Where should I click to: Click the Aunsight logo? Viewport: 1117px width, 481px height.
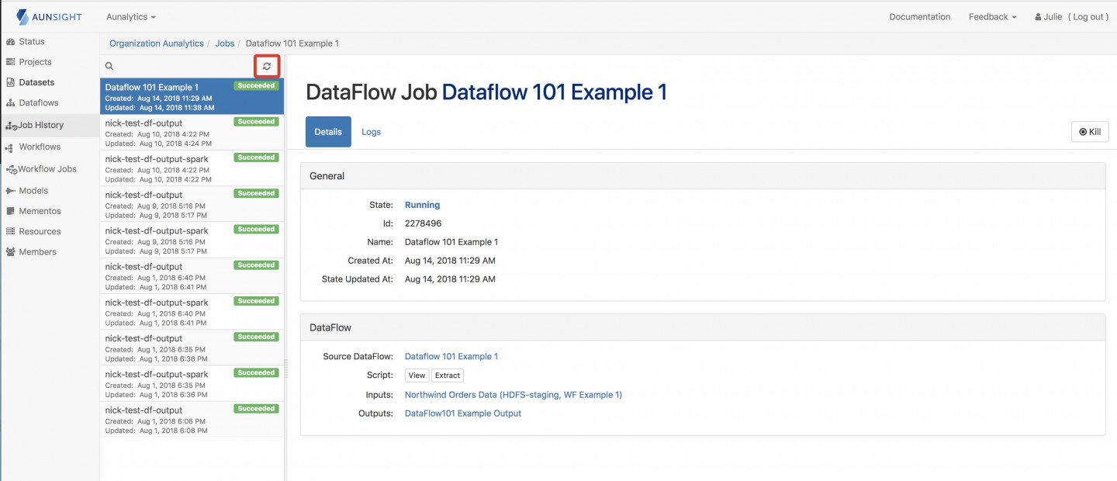click(48, 16)
